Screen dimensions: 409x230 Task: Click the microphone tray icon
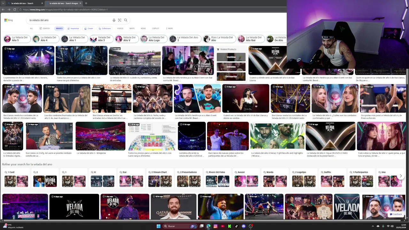[x=383, y=226]
